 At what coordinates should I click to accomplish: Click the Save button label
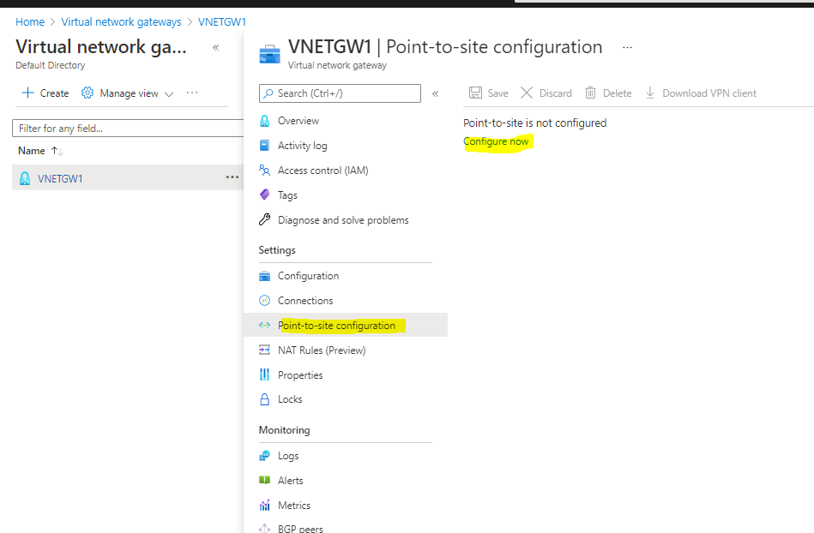point(497,93)
